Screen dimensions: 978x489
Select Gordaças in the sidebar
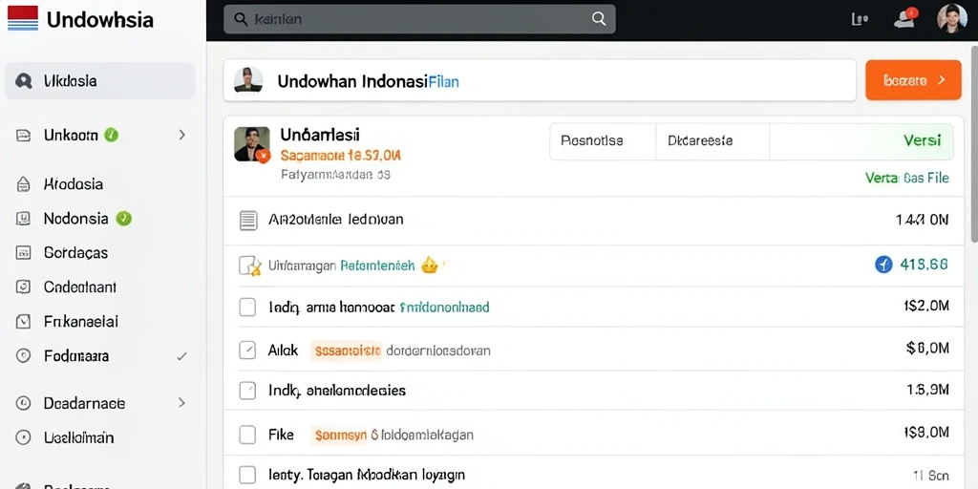pos(75,252)
